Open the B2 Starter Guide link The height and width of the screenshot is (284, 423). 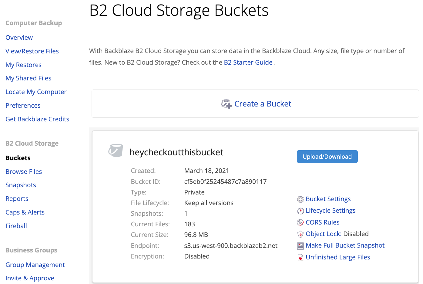248,63
